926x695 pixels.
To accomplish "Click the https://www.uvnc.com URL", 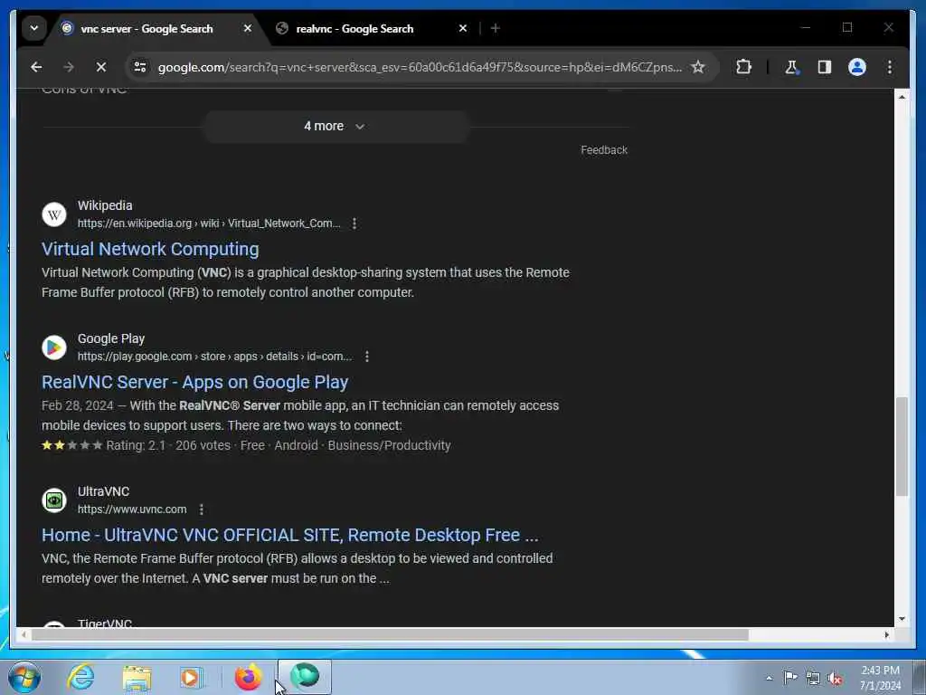I will click(132, 509).
